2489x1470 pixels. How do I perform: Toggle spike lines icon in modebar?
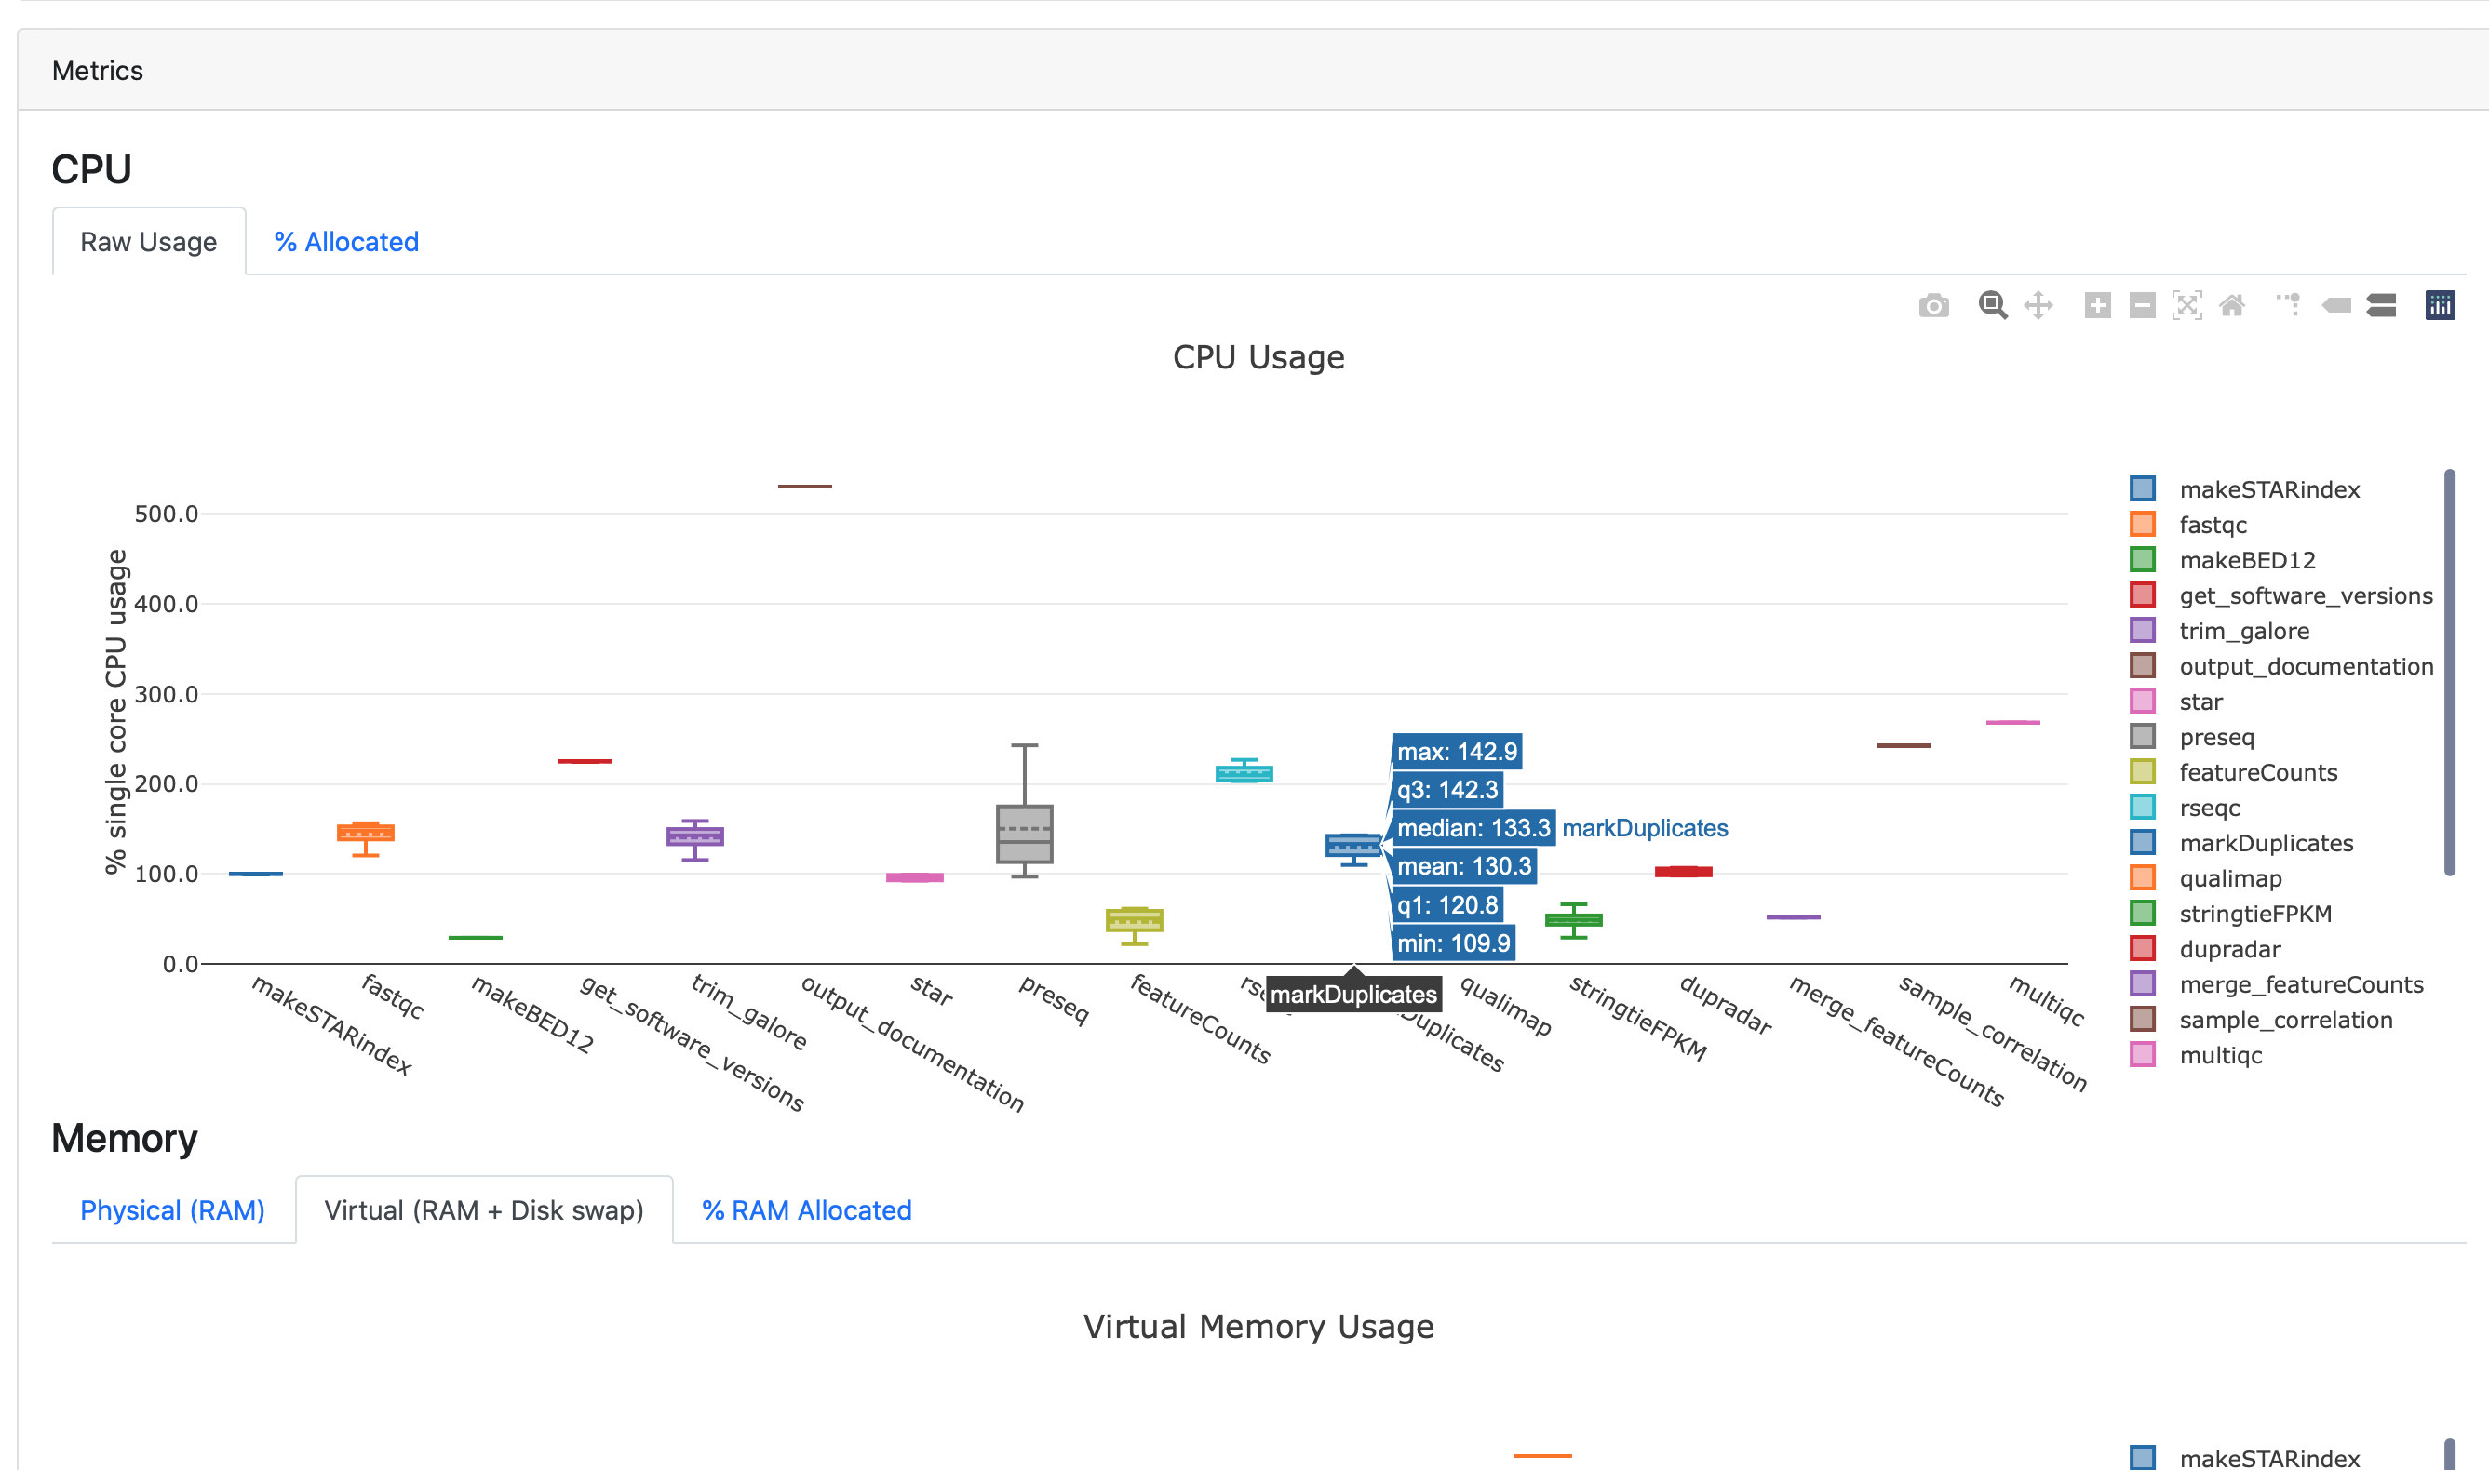[2290, 305]
